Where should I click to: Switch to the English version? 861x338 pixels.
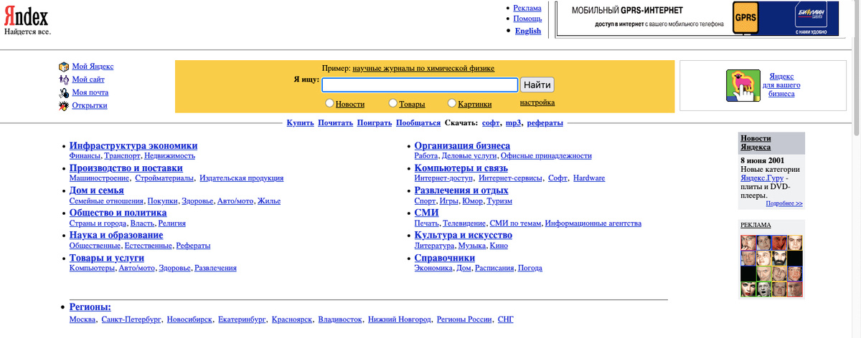tap(528, 31)
